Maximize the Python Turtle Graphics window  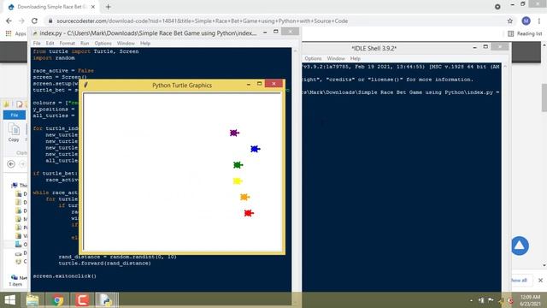click(x=259, y=84)
